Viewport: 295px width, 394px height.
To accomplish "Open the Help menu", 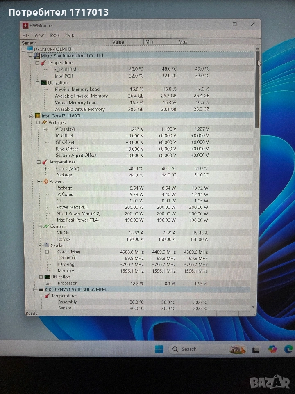I will coord(70,35).
